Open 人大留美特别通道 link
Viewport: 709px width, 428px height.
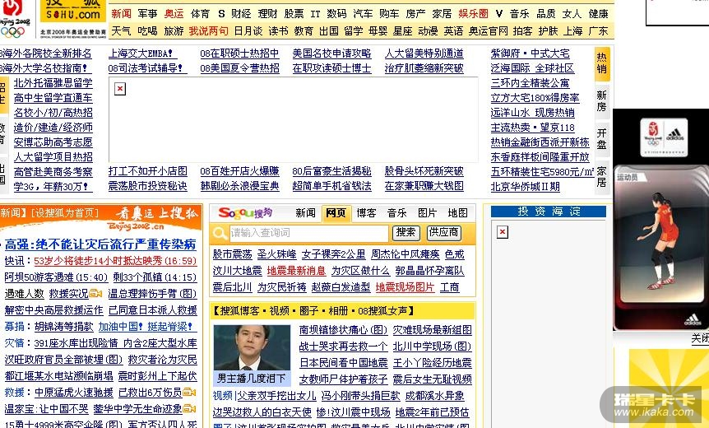[x=424, y=53]
